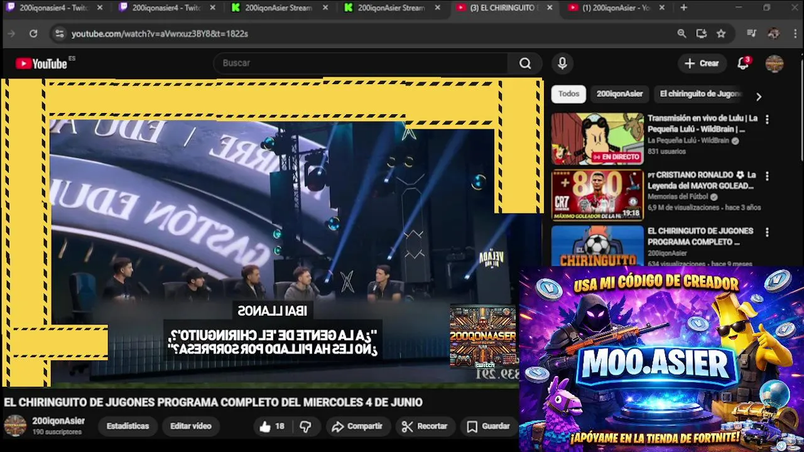Click the Crear button
804x452 pixels.
point(702,63)
